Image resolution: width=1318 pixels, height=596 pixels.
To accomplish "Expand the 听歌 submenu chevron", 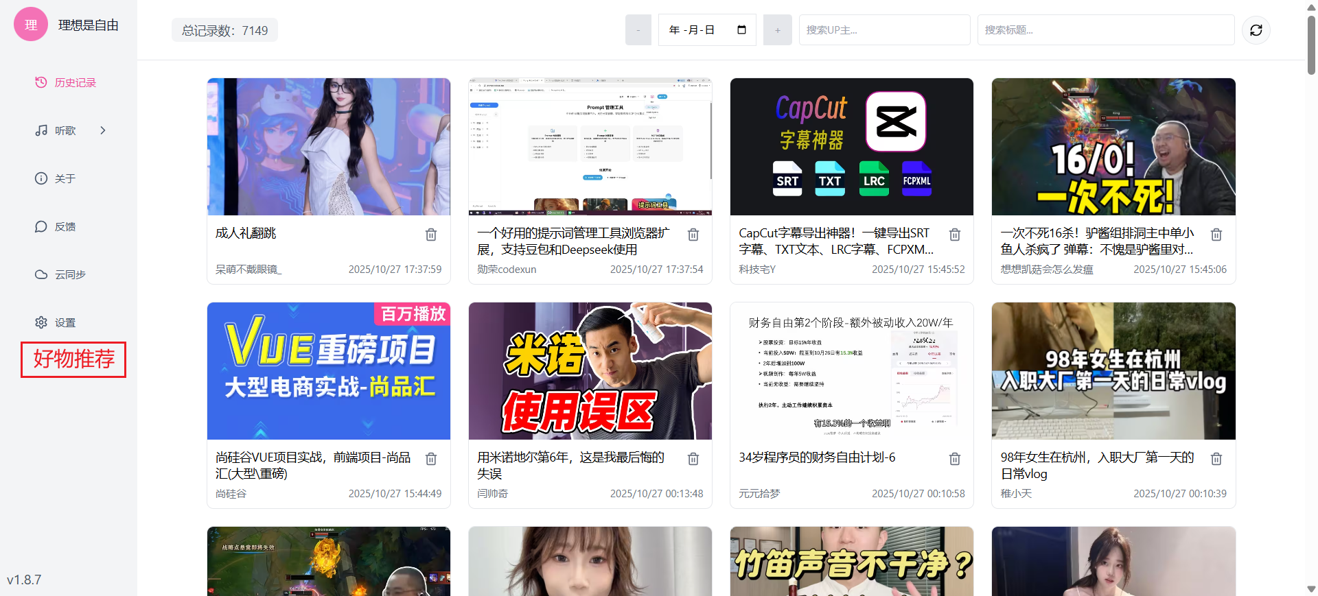I will 103,130.
